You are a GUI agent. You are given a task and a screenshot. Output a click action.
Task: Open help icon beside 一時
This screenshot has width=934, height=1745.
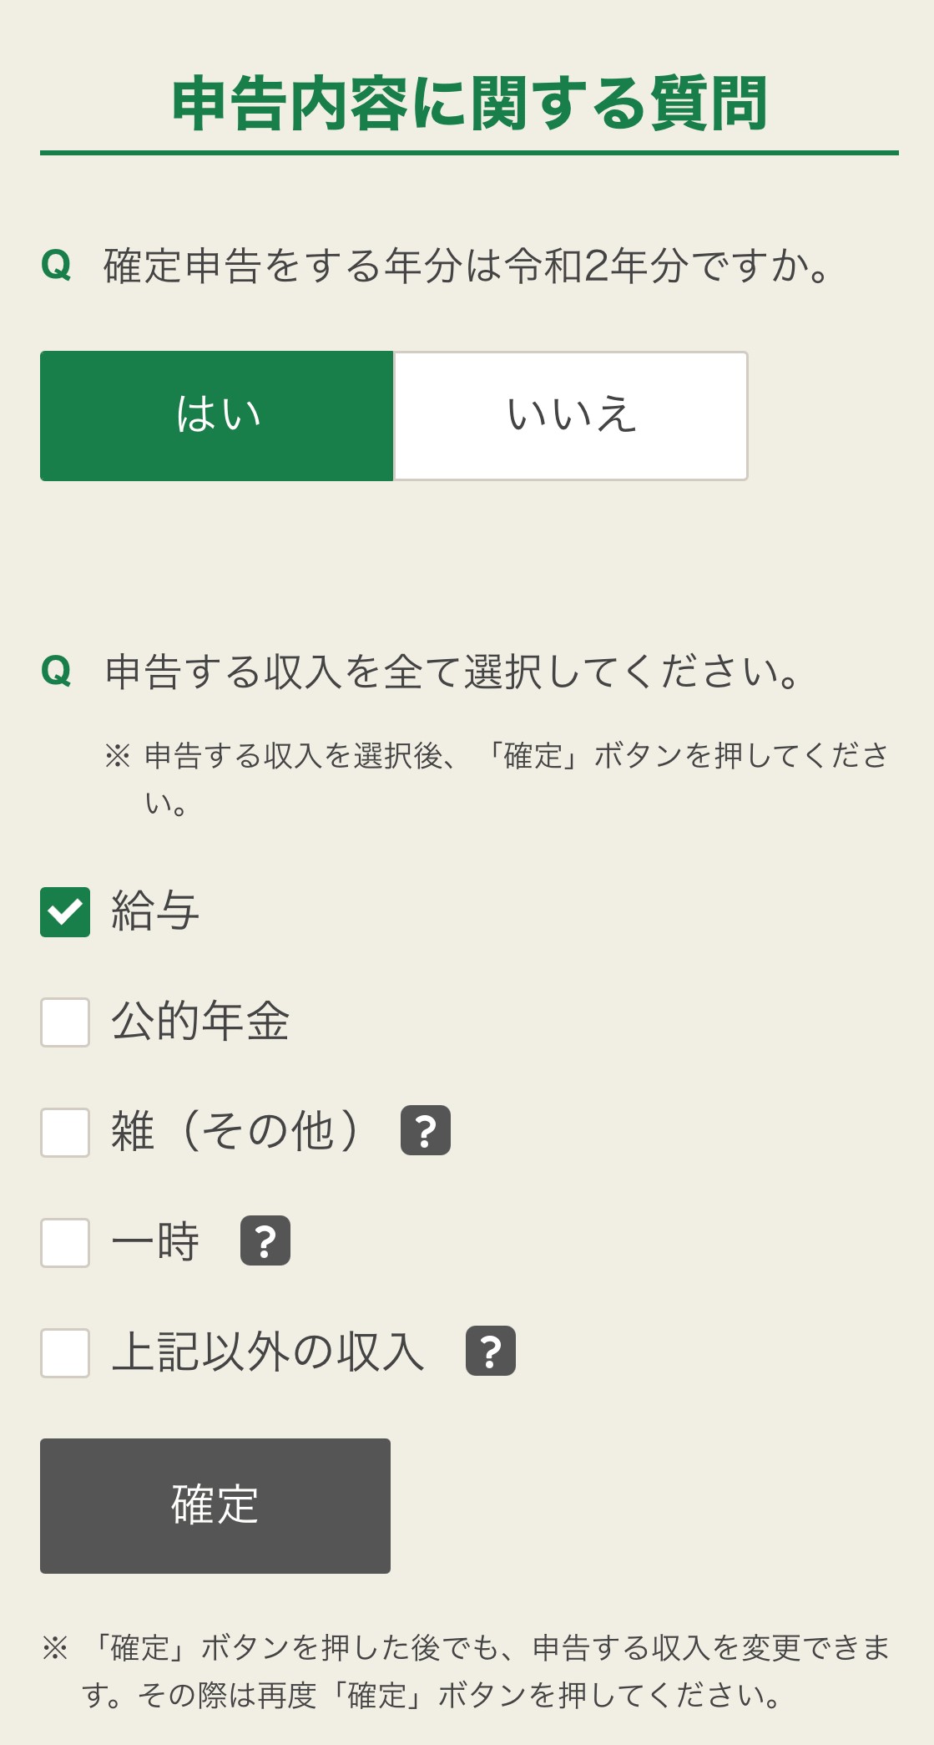[265, 1241]
